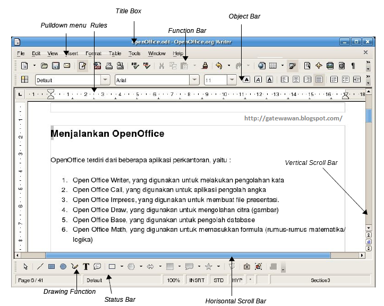This screenshot has height=306, width=384.
Task: Click the Copy icon
Action: 173,66
